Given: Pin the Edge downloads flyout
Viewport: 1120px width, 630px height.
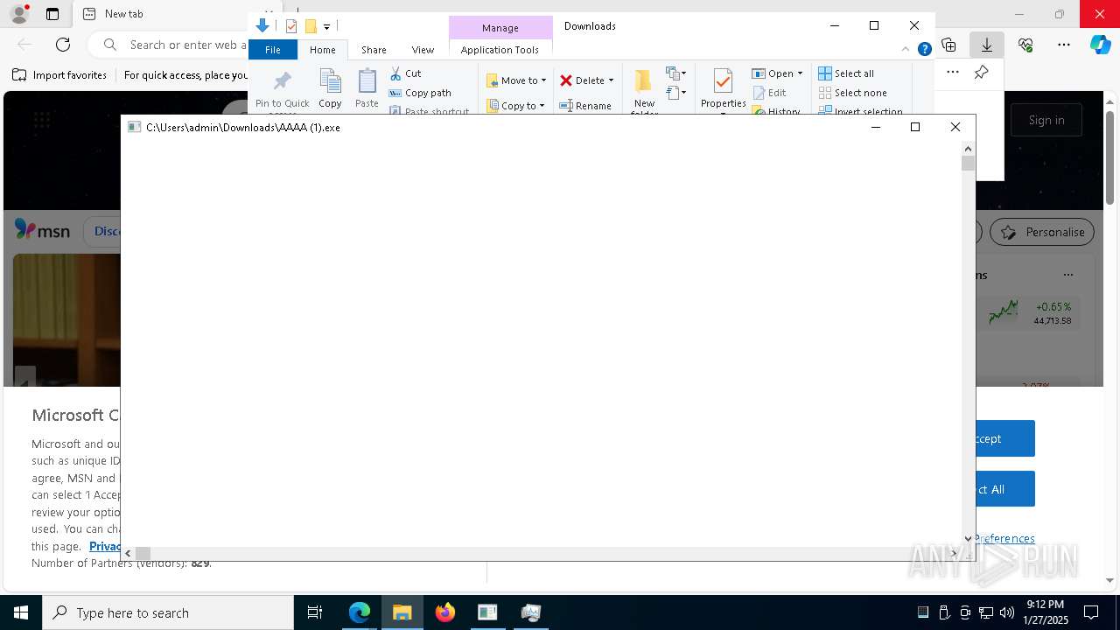Looking at the screenshot, I should tap(981, 73).
